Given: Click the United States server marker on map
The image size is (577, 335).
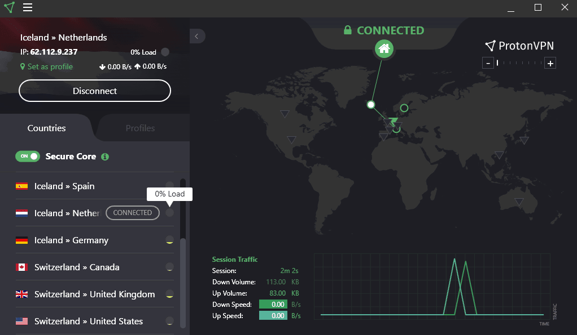Looking at the screenshot, I should pyautogui.click(x=291, y=140).
